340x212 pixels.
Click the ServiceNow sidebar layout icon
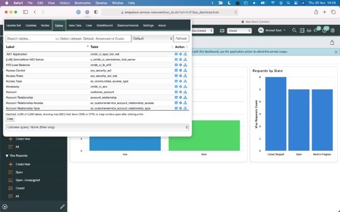(x=302, y=31)
